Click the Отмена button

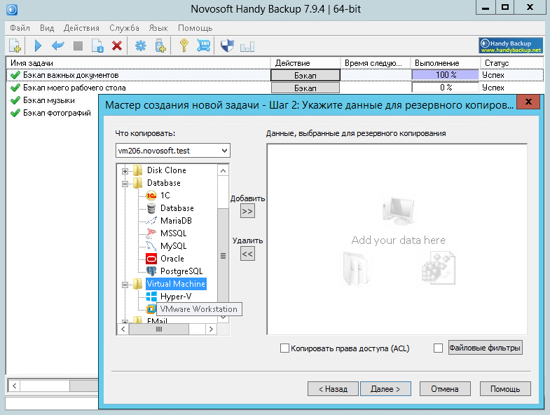point(445,388)
